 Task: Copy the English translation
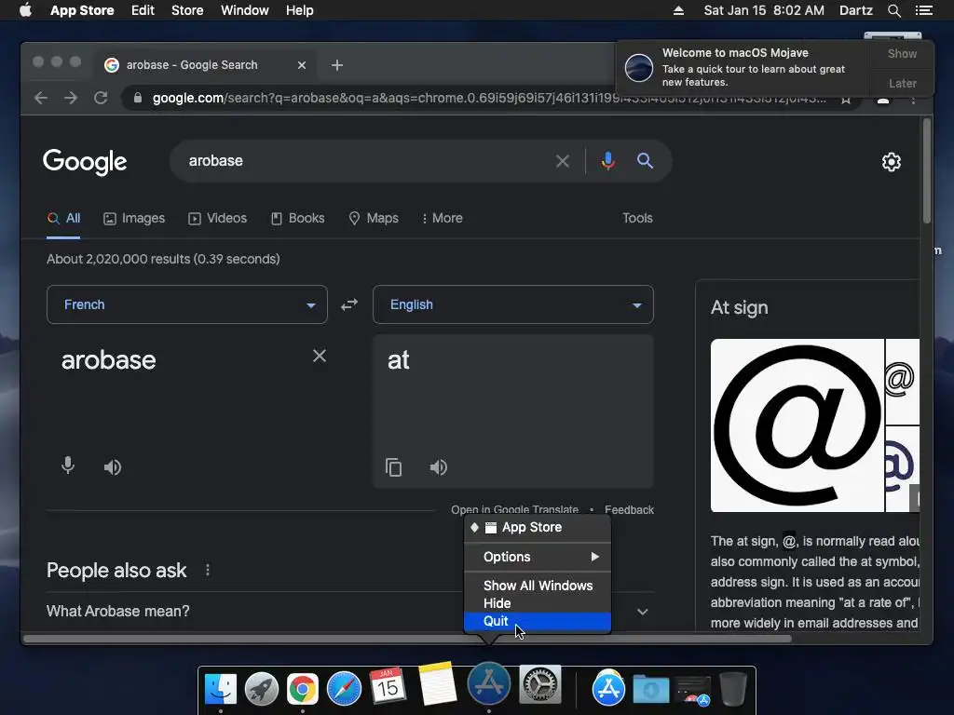(x=394, y=467)
